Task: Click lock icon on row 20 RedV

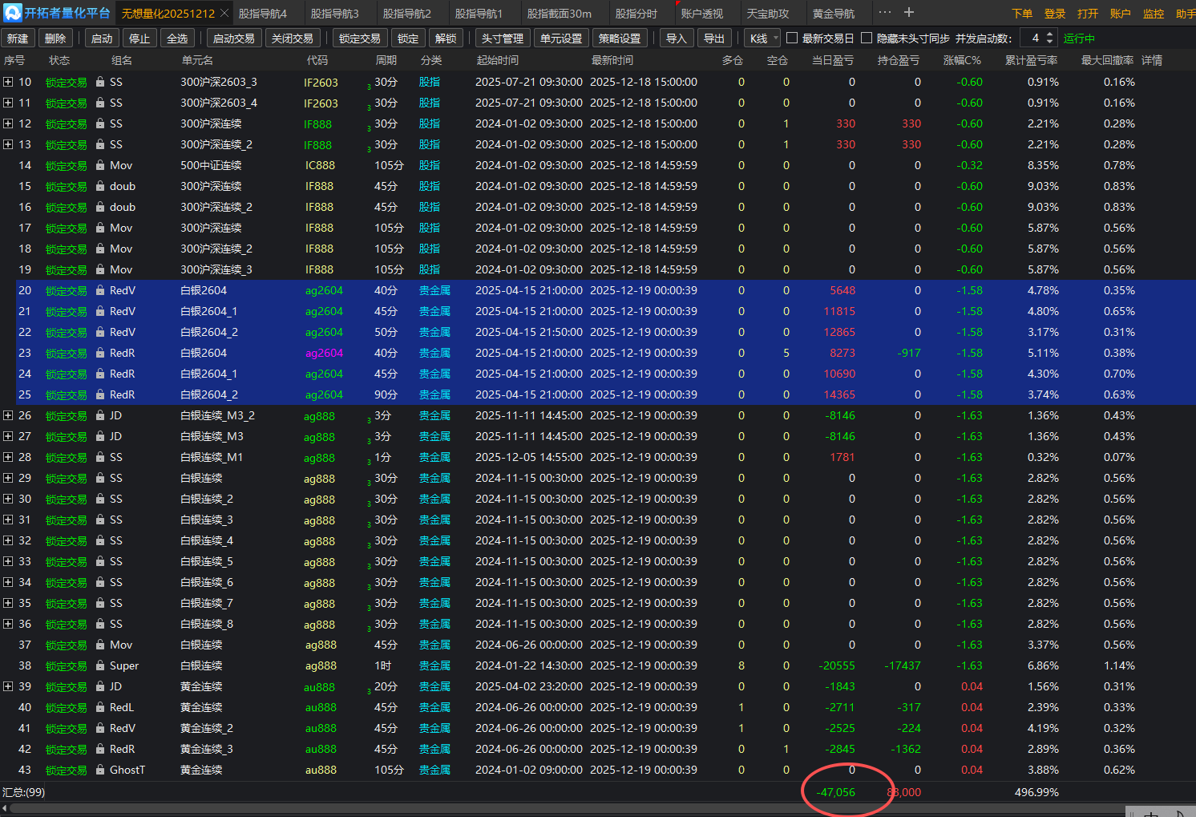Action: [x=100, y=290]
